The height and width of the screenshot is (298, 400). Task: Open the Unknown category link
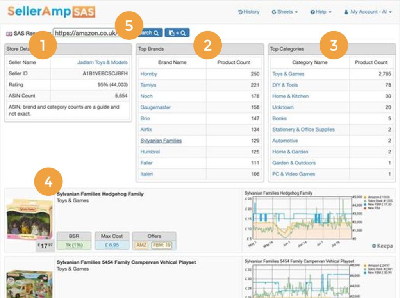pos(283,107)
